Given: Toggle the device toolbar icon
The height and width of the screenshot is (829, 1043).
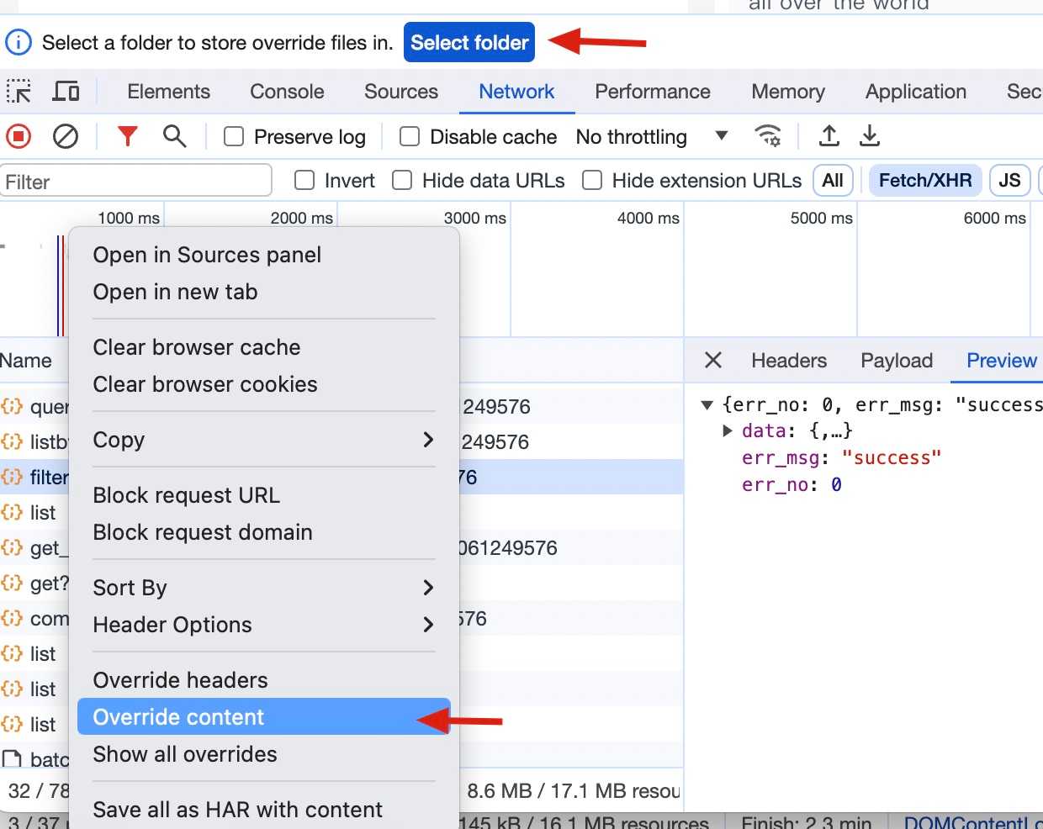Looking at the screenshot, I should click(66, 92).
